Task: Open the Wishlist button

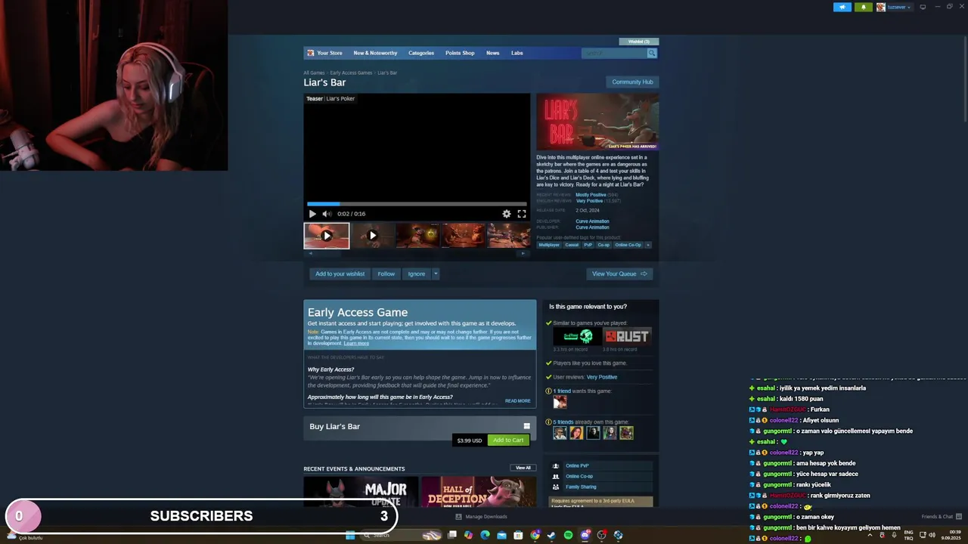Action: pos(639,42)
